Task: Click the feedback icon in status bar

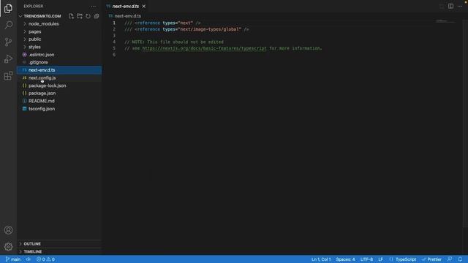Action: point(450,259)
